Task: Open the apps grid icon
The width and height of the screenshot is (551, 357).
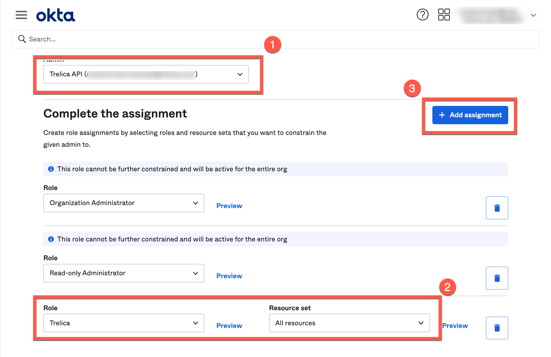Action: tap(444, 15)
